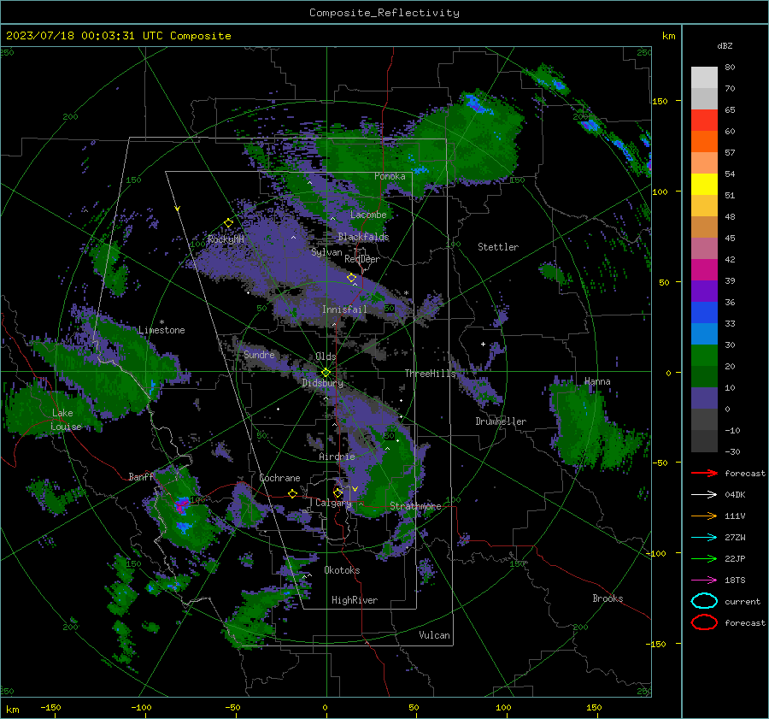Select the cyan current ellipse legend icon

[704, 601]
